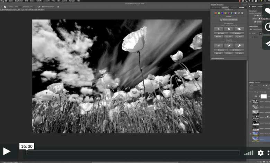The height and width of the screenshot is (163, 270).
Task: Choose the Tiefen radio option
Action: (x=221, y=33)
